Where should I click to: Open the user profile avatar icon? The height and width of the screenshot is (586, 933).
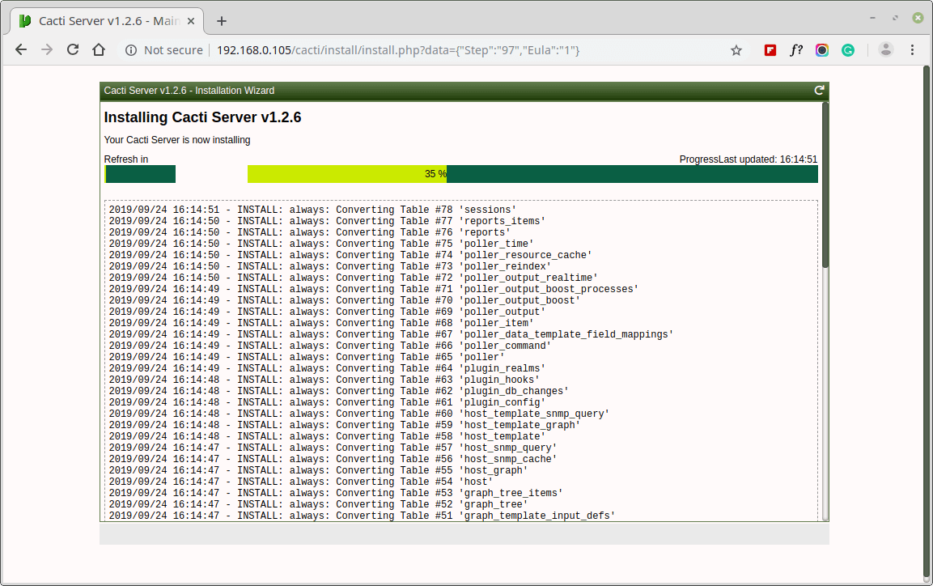pos(885,50)
